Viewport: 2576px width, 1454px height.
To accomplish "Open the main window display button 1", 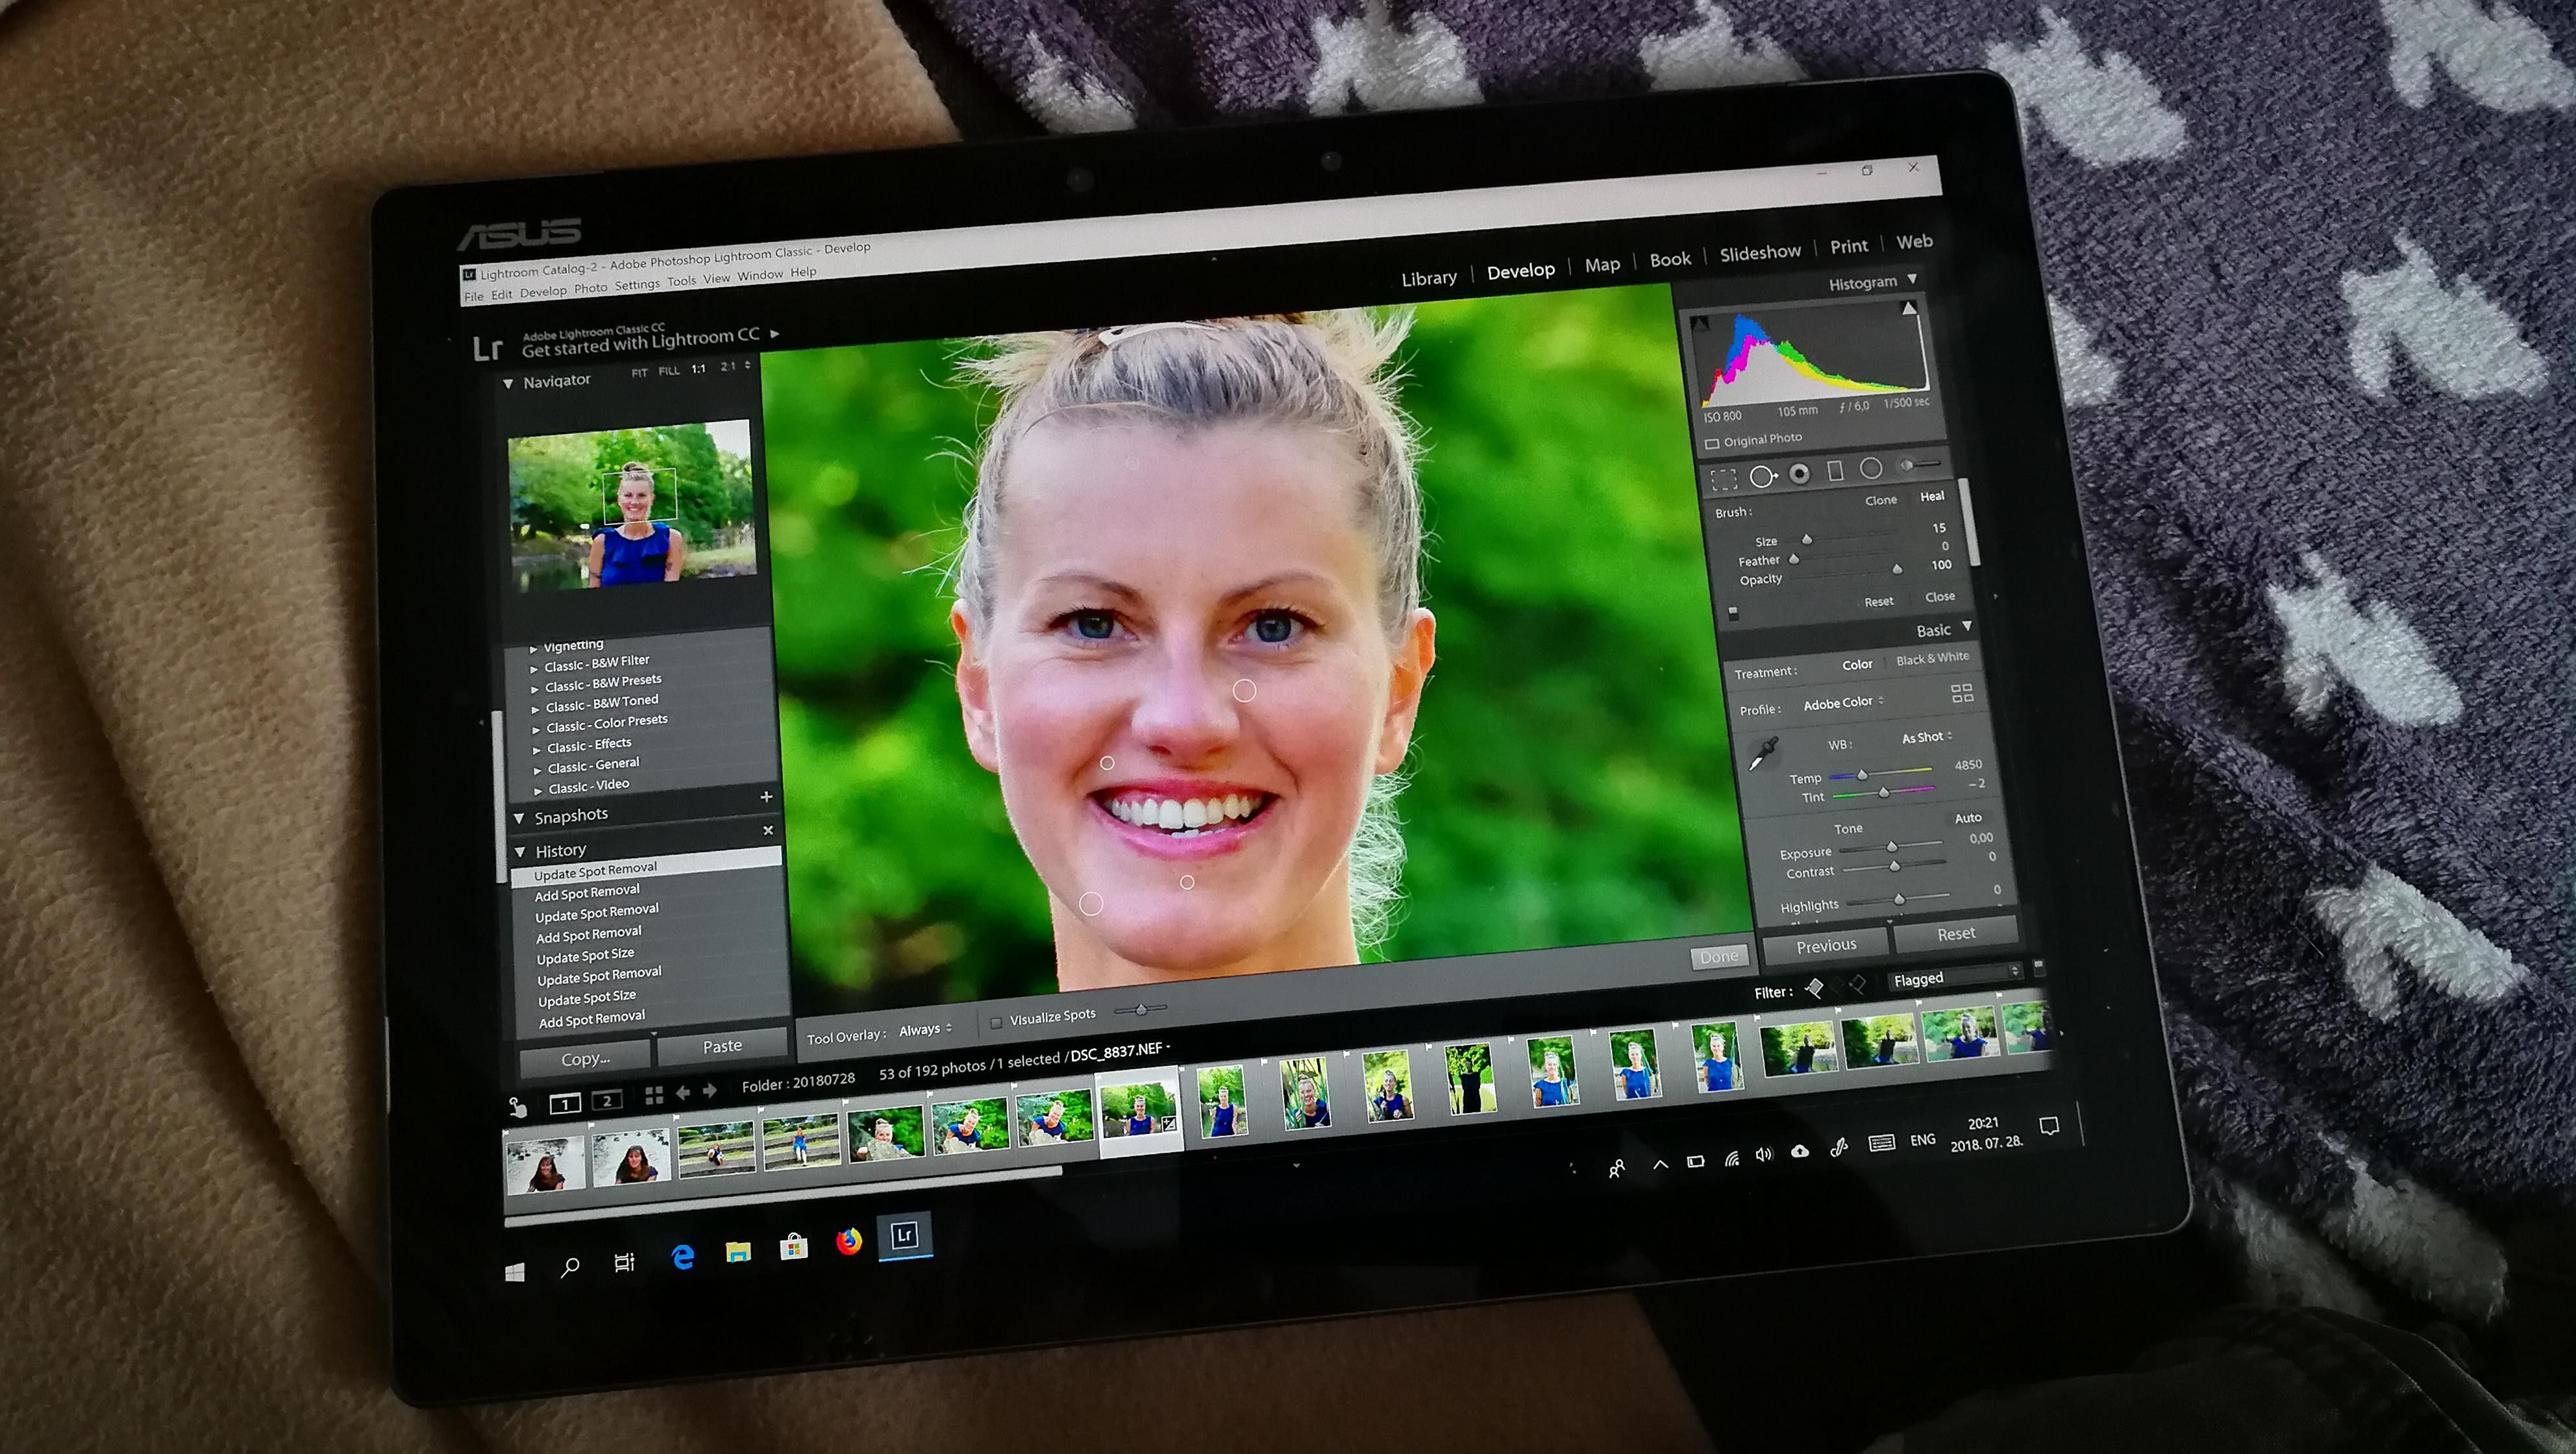I will 565,1103.
